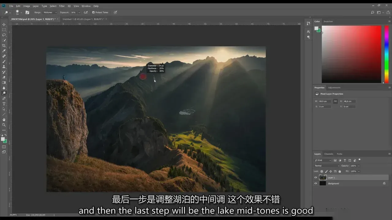Select the Brush tool
The image size is (392, 220).
(x=4, y=61)
